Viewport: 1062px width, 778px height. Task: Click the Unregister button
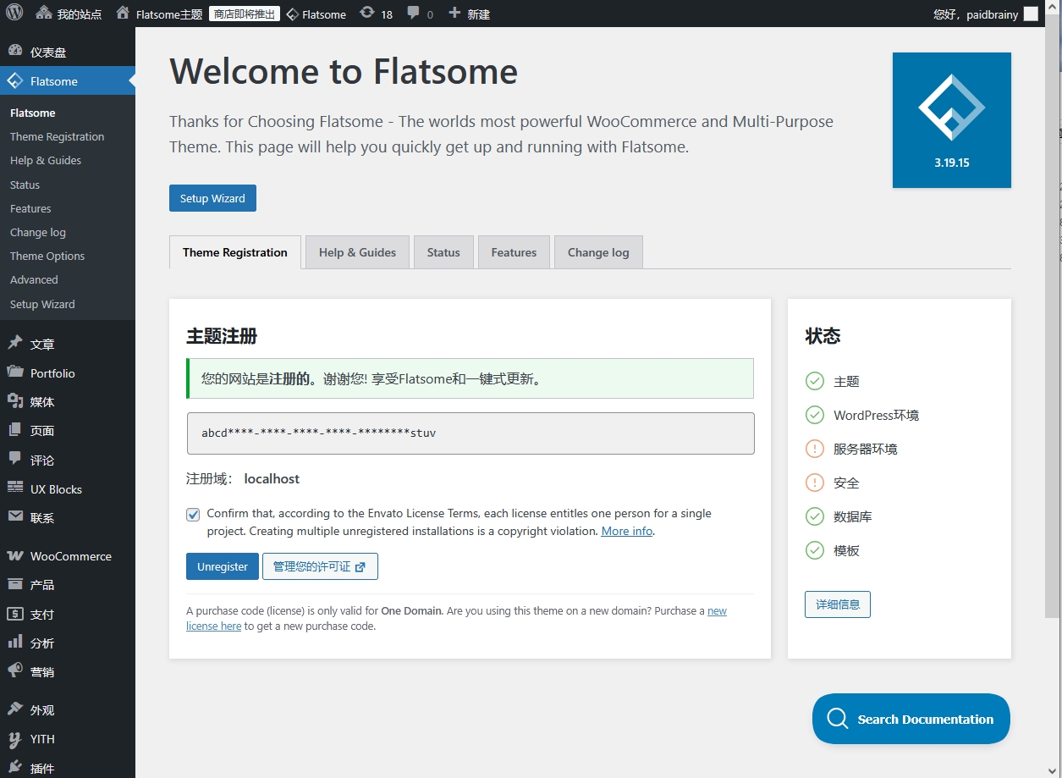click(223, 566)
